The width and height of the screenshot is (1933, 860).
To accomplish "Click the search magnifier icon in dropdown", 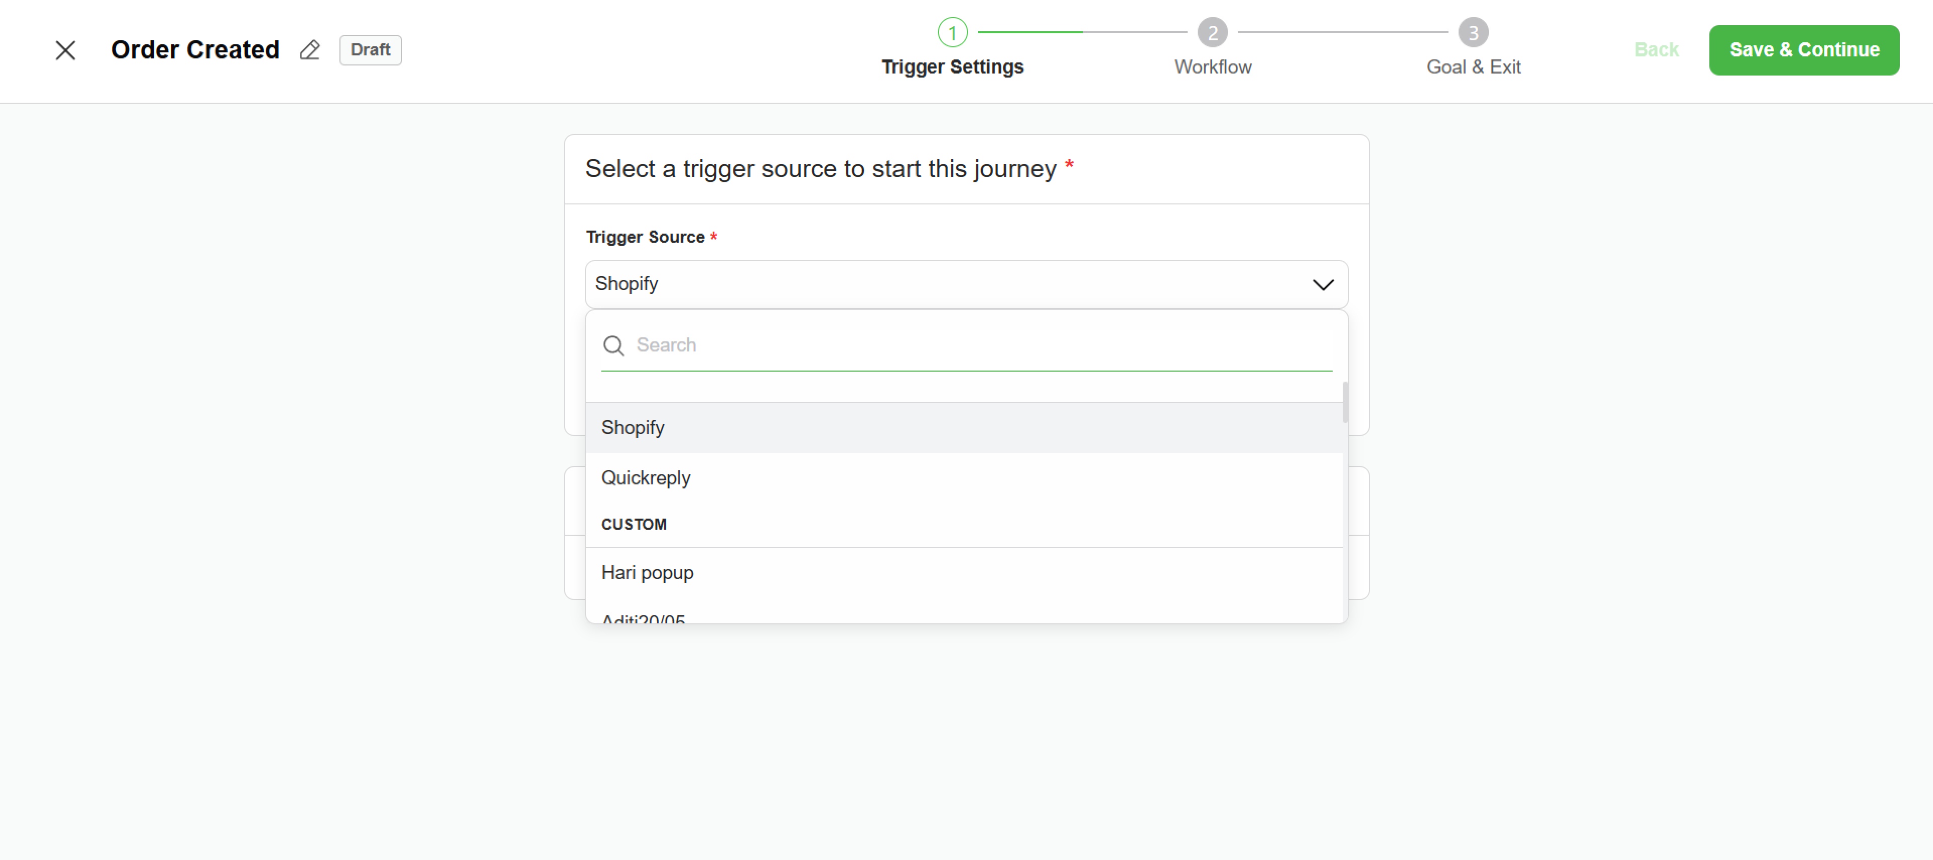I will (613, 345).
